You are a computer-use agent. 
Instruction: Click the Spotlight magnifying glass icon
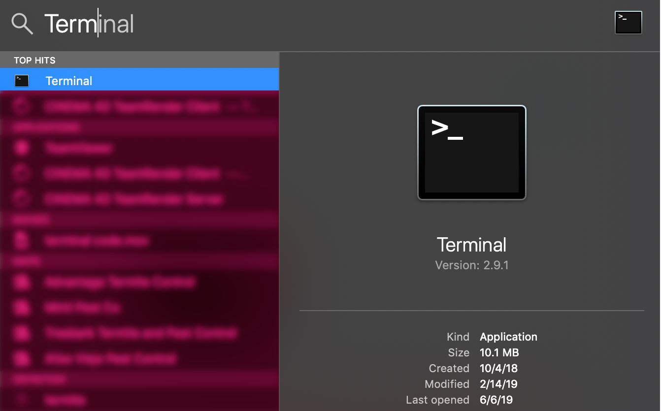point(22,24)
